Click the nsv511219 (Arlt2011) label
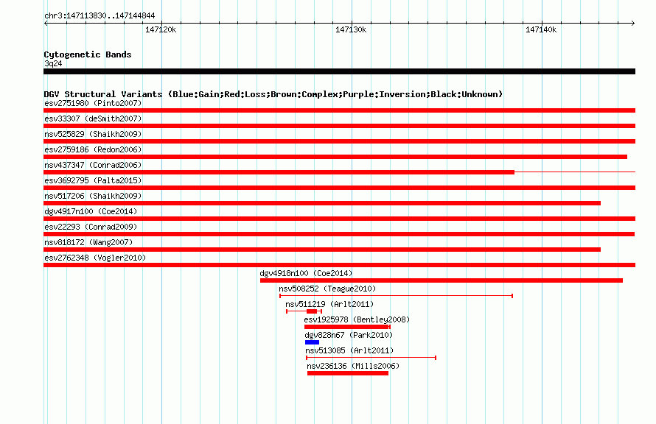 coord(329,304)
